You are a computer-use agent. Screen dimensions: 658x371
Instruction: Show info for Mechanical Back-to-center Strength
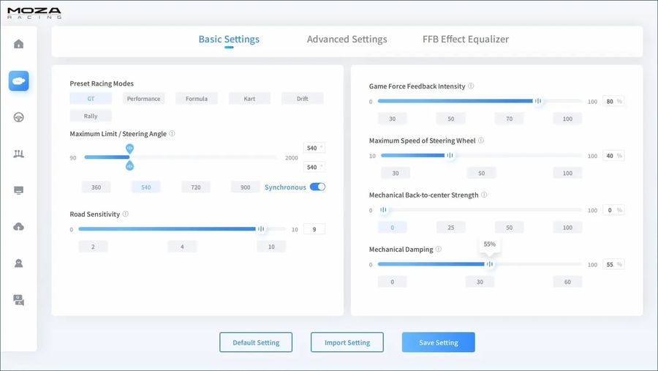tap(484, 195)
